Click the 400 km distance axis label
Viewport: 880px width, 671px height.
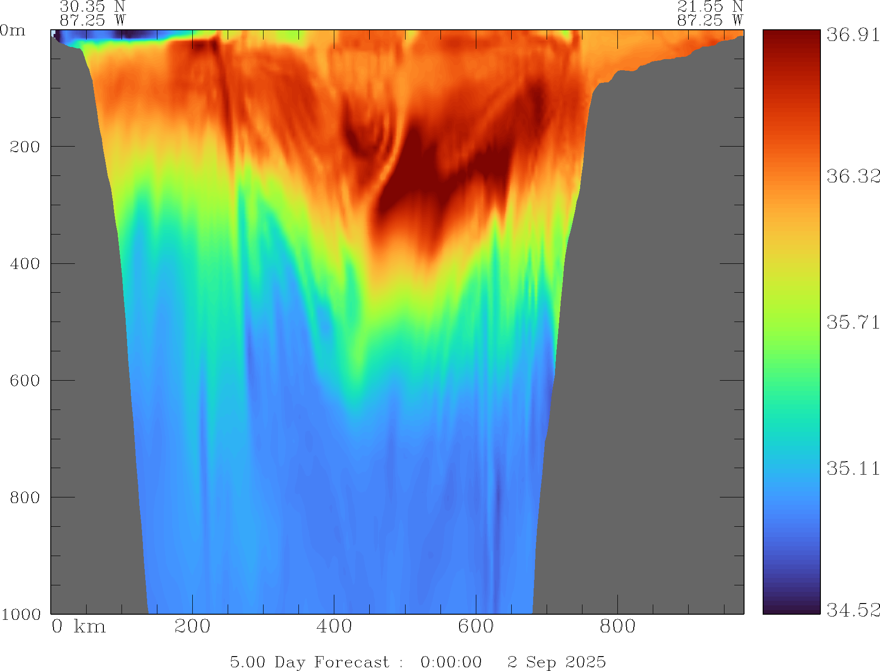pos(334,627)
